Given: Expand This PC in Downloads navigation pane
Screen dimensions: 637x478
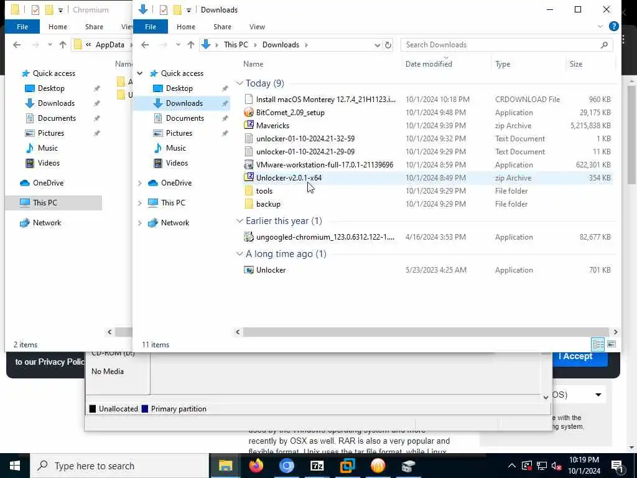Looking at the screenshot, I should [x=140, y=202].
